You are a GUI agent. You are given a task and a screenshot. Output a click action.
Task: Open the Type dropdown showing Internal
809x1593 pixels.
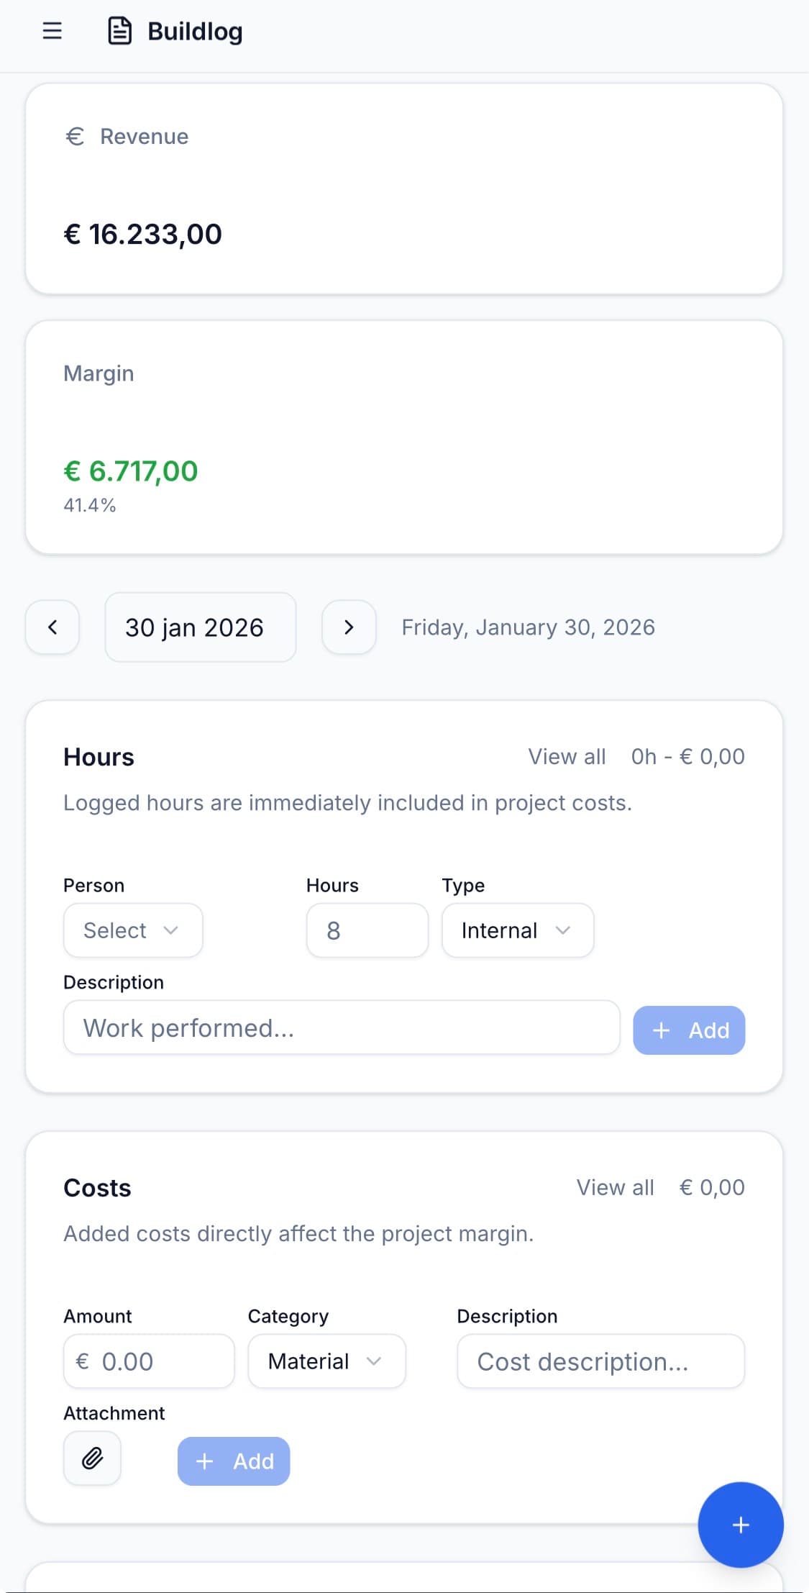(x=517, y=930)
